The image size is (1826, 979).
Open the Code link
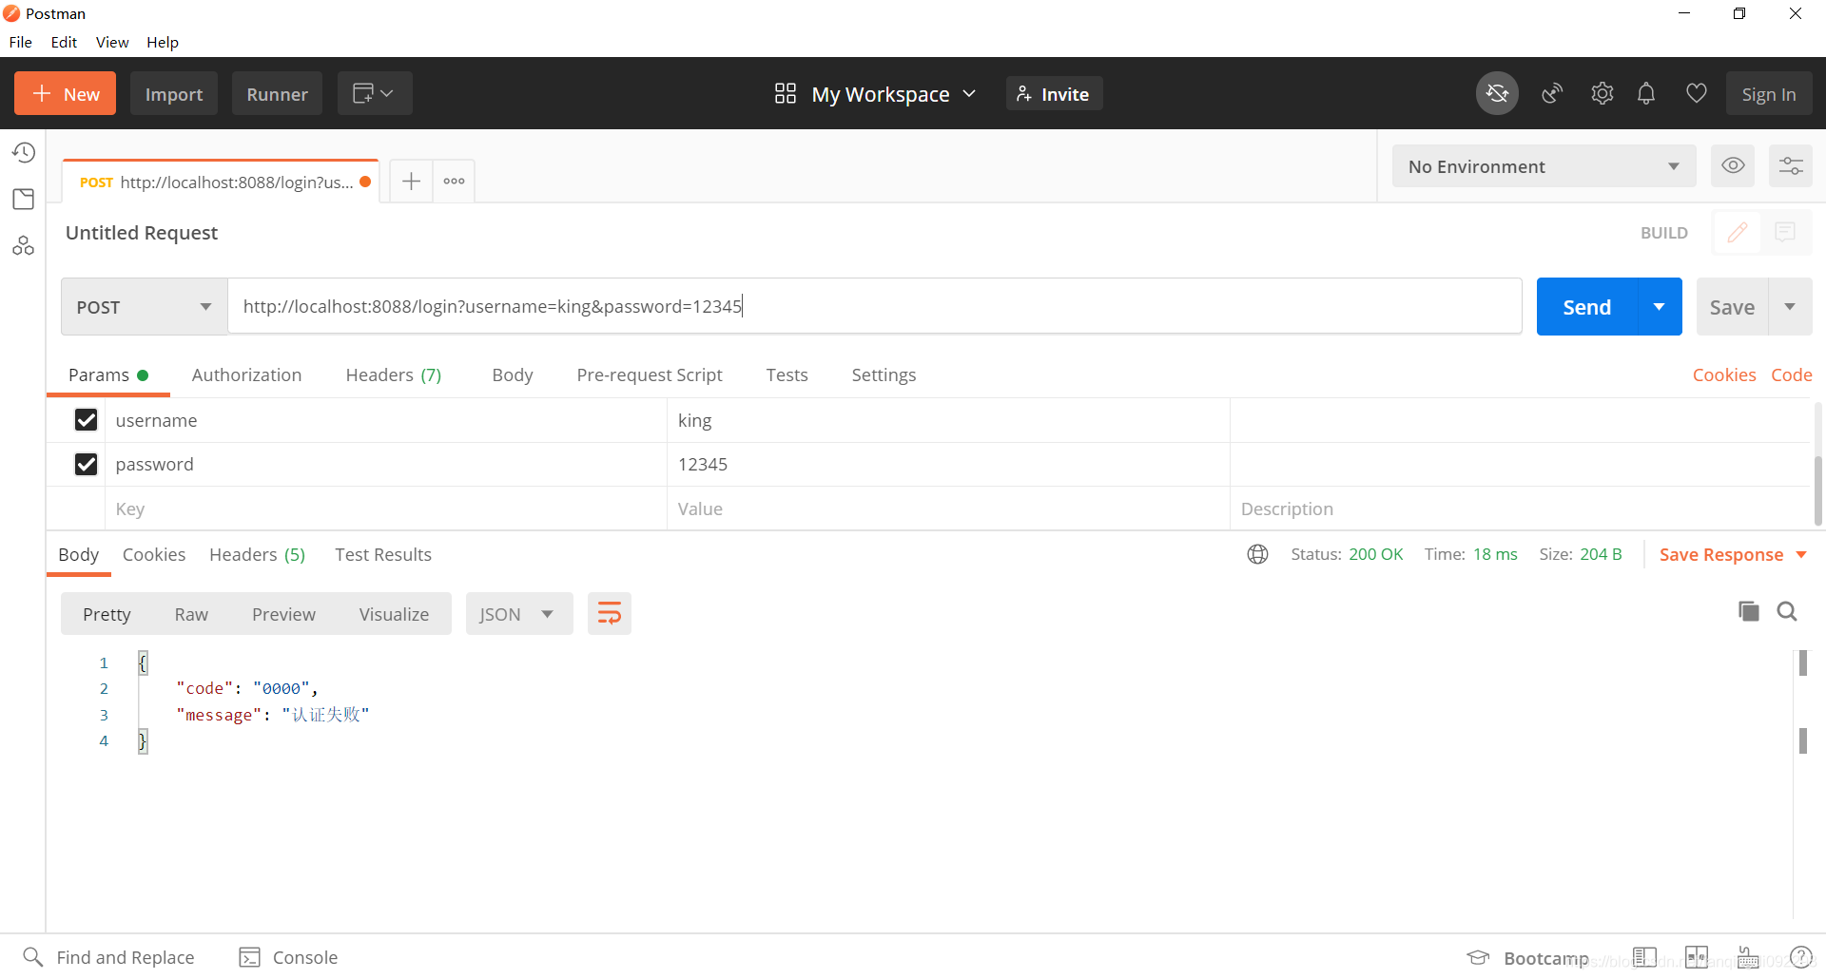point(1792,374)
